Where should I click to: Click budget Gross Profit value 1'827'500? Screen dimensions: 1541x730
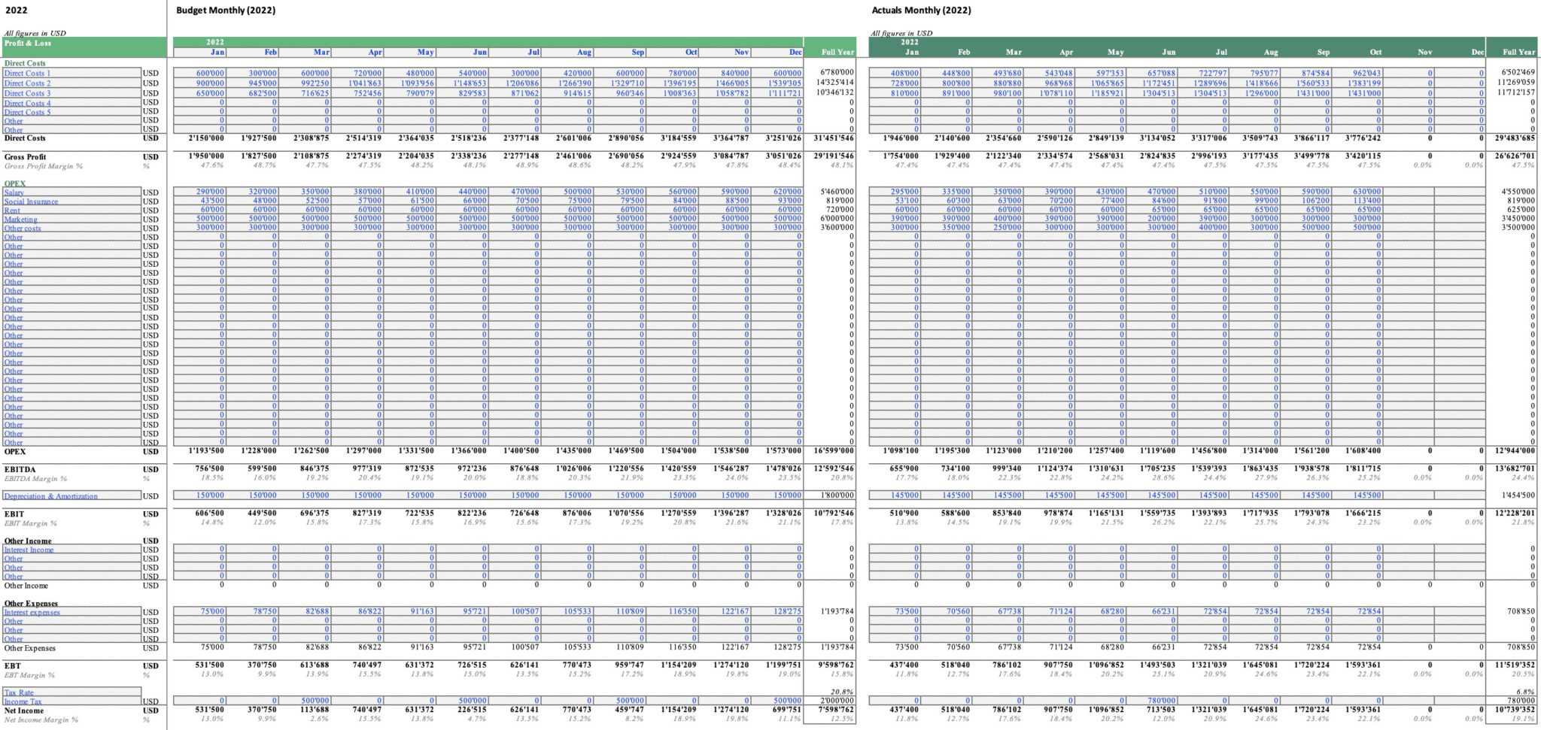point(259,157)
